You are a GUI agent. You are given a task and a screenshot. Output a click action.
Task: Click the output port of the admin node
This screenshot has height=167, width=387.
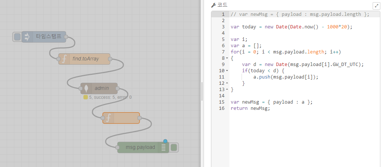tap(117, 88)
